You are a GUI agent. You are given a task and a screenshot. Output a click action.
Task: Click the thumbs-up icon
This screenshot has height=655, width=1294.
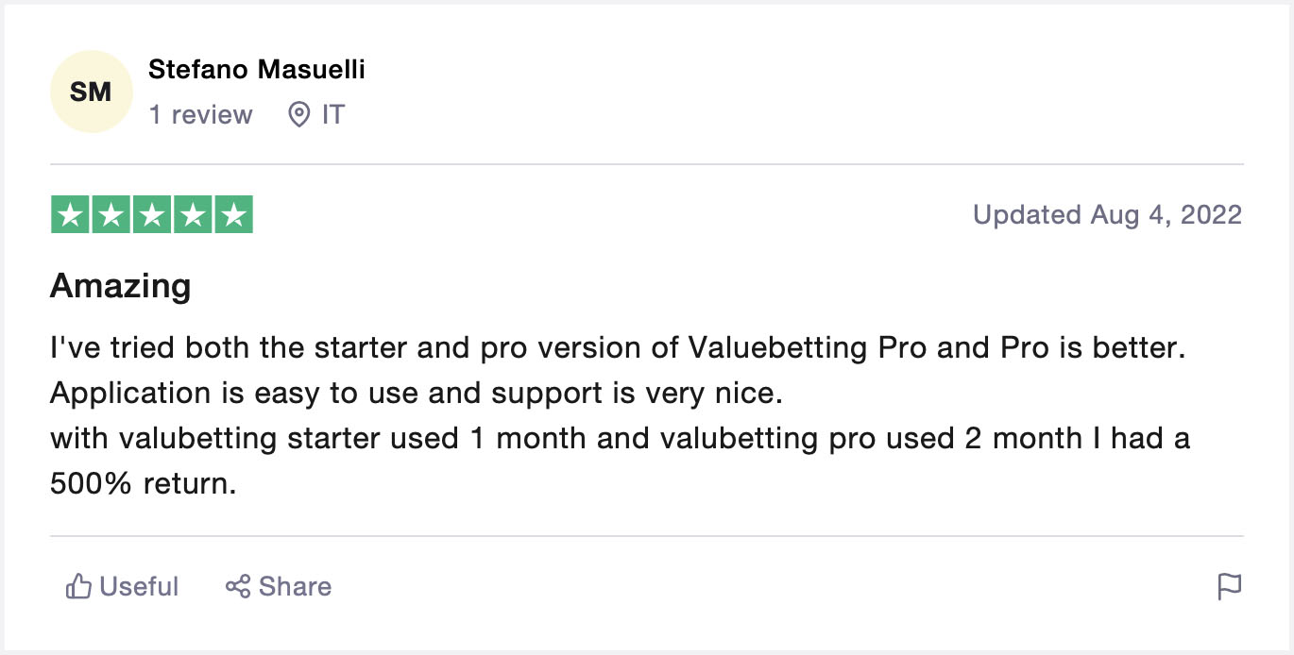[77, 587]
